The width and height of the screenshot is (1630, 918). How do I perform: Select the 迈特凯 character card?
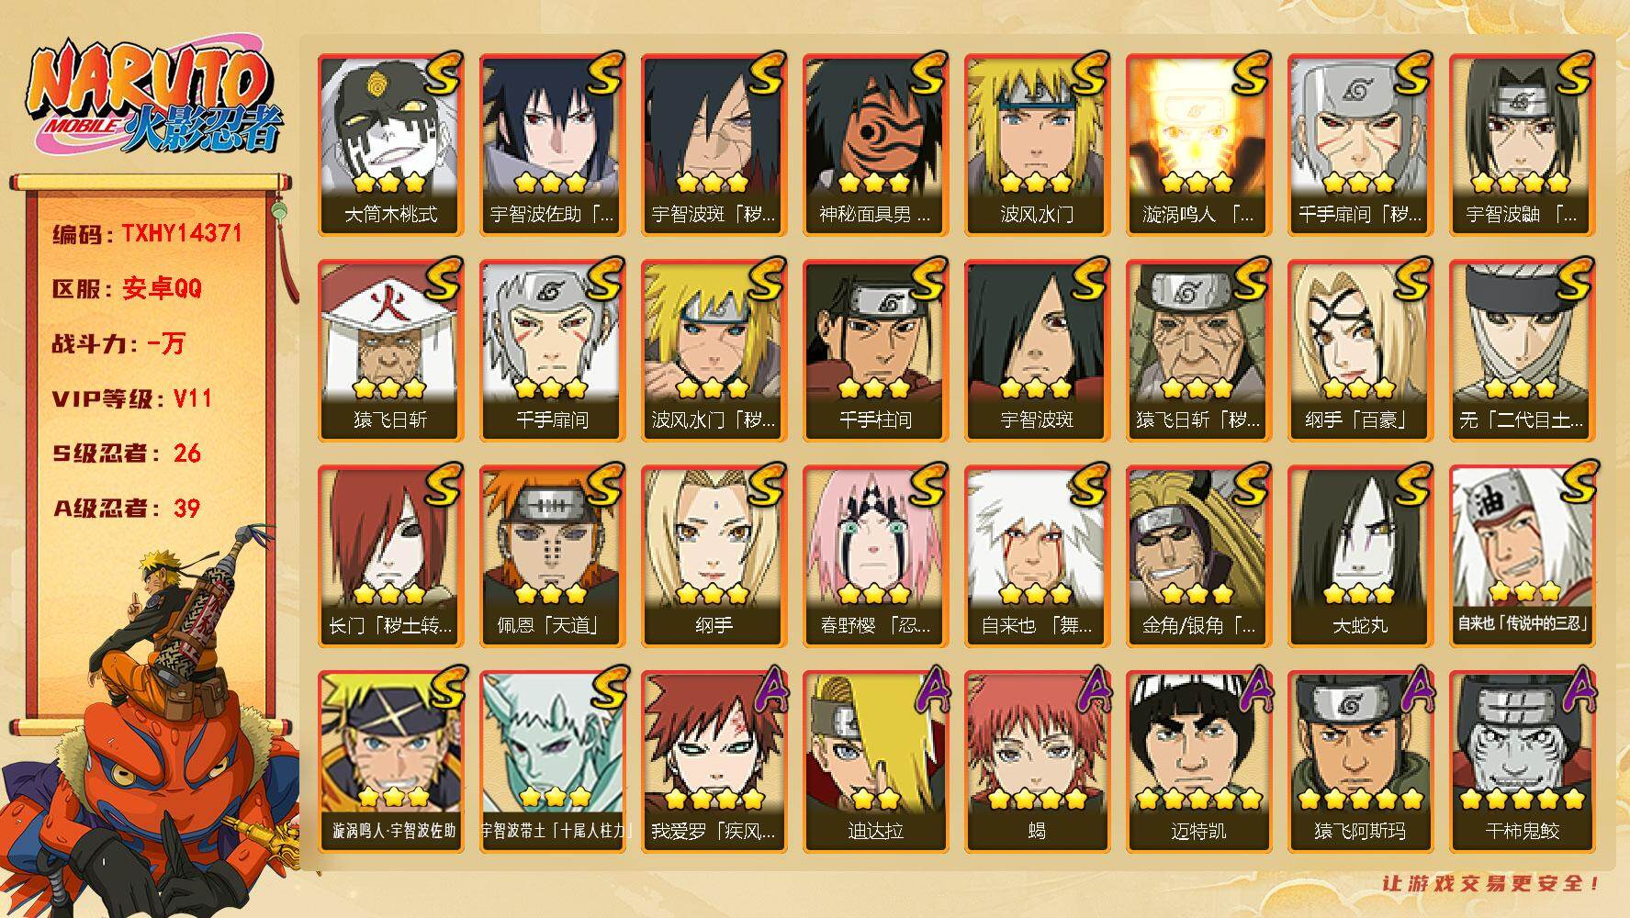pos(1198,762)
